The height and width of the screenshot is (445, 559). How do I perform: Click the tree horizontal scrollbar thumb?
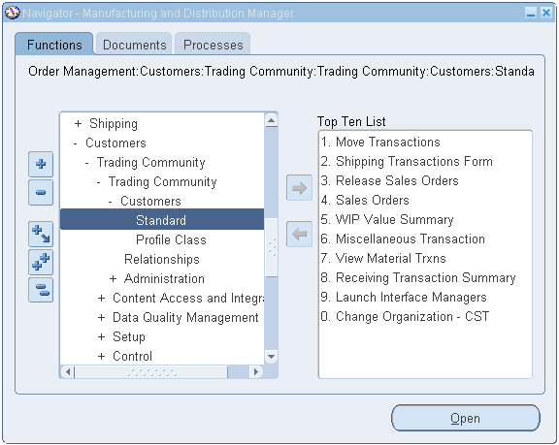(151, 372)
